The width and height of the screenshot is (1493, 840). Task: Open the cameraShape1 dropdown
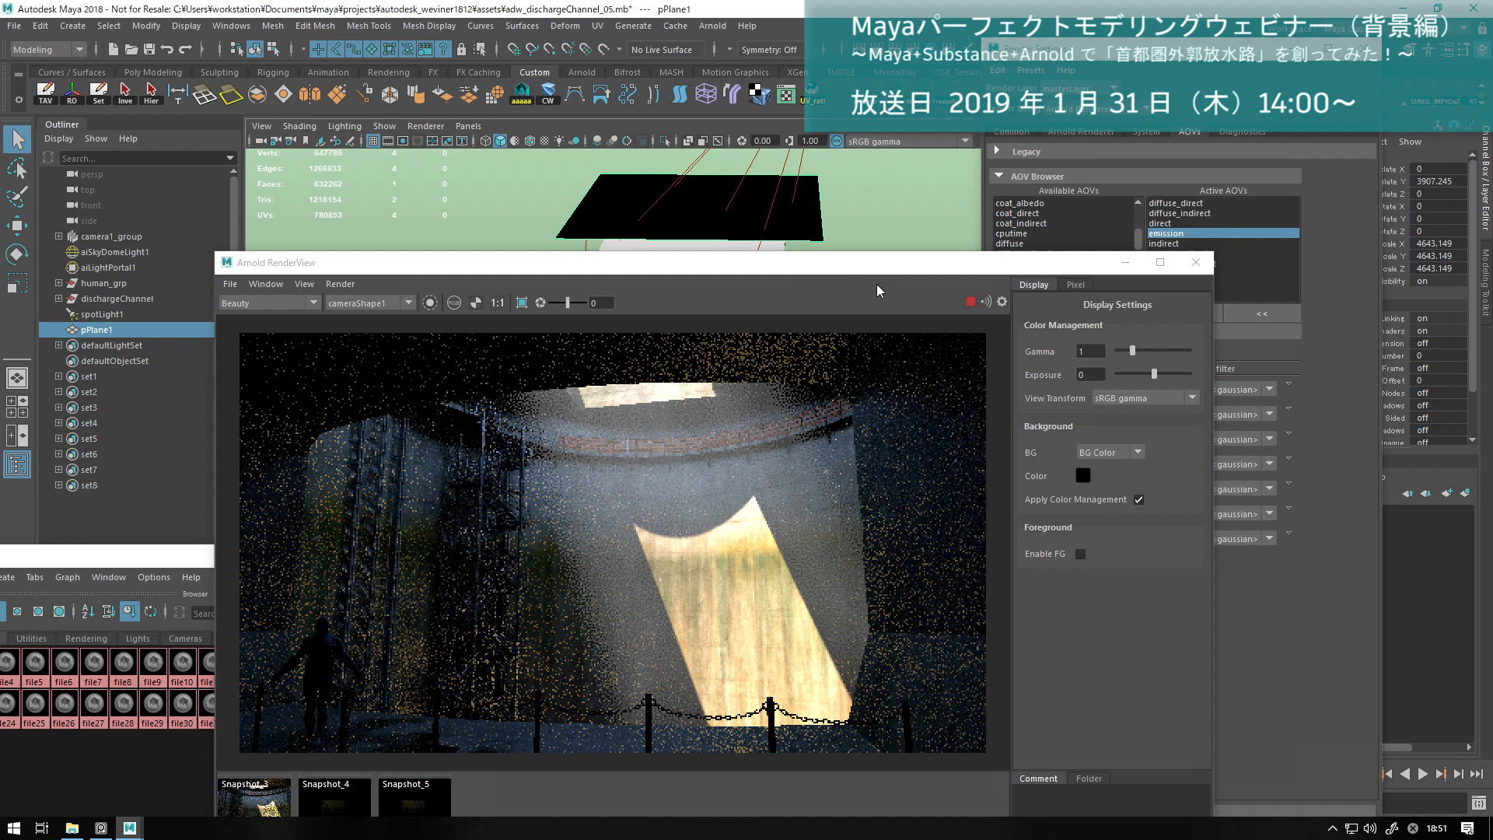tap(370, 303)
